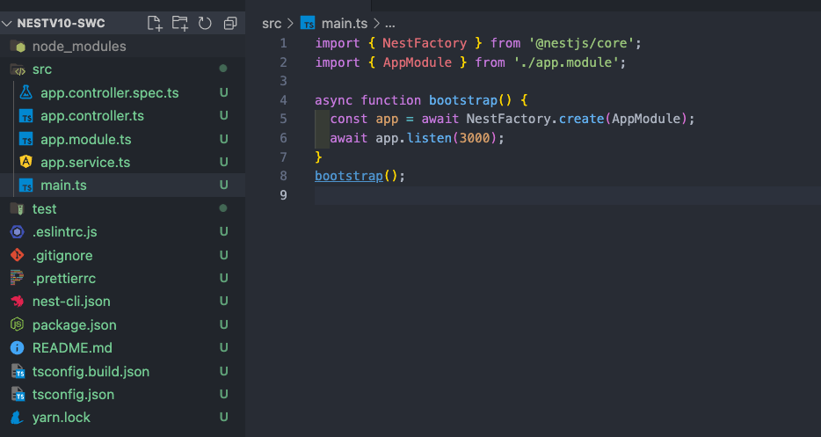Click the node_modules folder icon
This screenshot has width=821, height=437.
18,46
